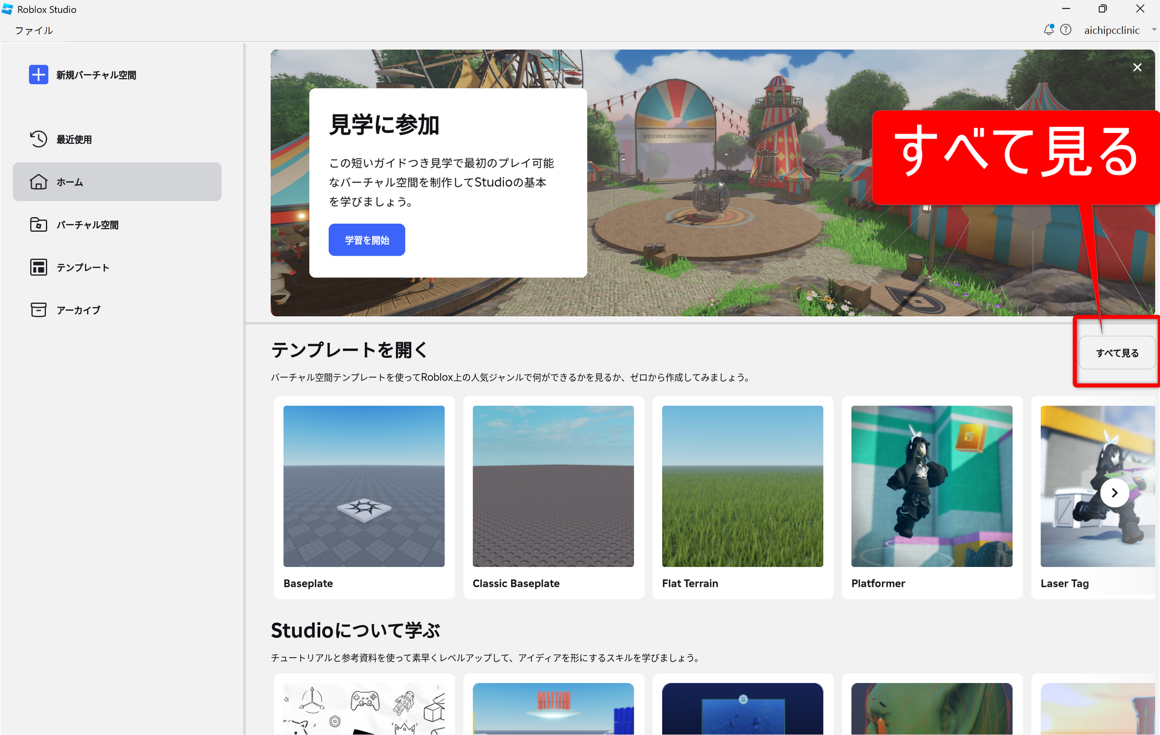Click the notification bell icon

[x=1048, y=30]
